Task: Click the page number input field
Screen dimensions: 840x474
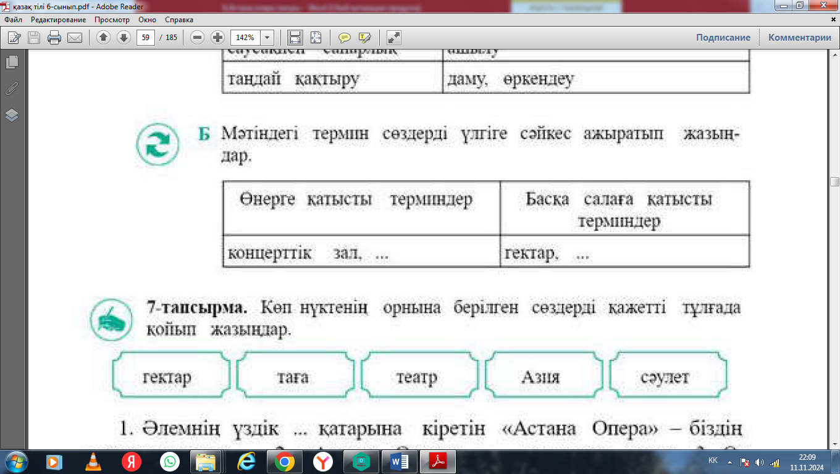Action: pos(145,38)
